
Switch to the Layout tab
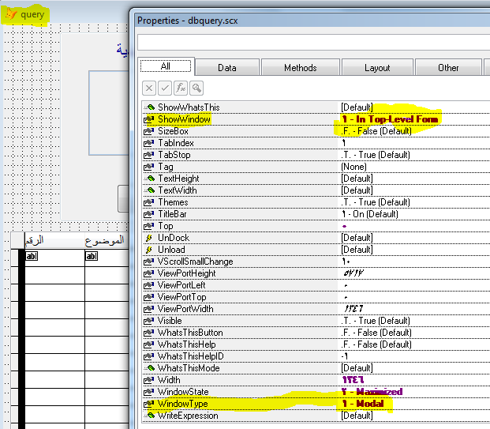377,68
